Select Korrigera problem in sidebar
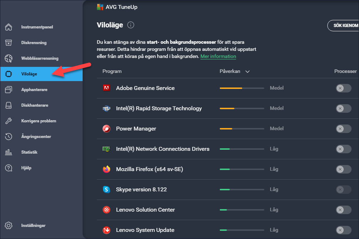The height and width of the screenshot is (239, 359). coord(39,121)
